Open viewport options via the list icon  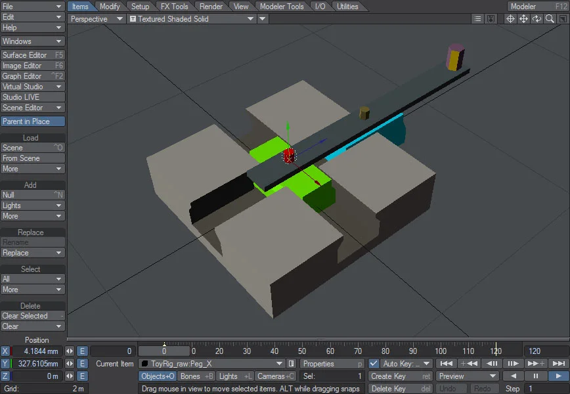477,18
